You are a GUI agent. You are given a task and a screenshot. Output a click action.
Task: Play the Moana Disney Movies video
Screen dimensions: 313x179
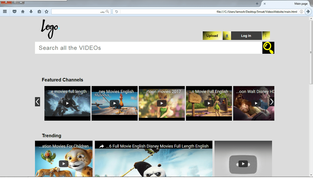click(x=115, y=103)
